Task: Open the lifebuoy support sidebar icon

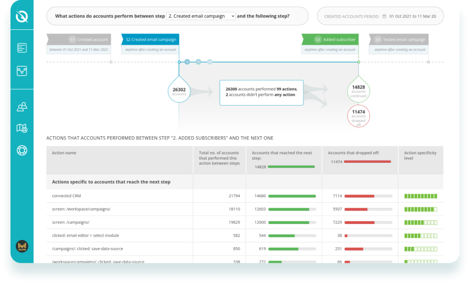Action: [22, 150]
